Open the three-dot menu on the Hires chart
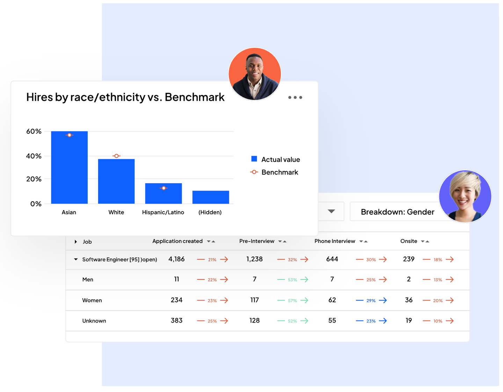 [x=295, y=97]
